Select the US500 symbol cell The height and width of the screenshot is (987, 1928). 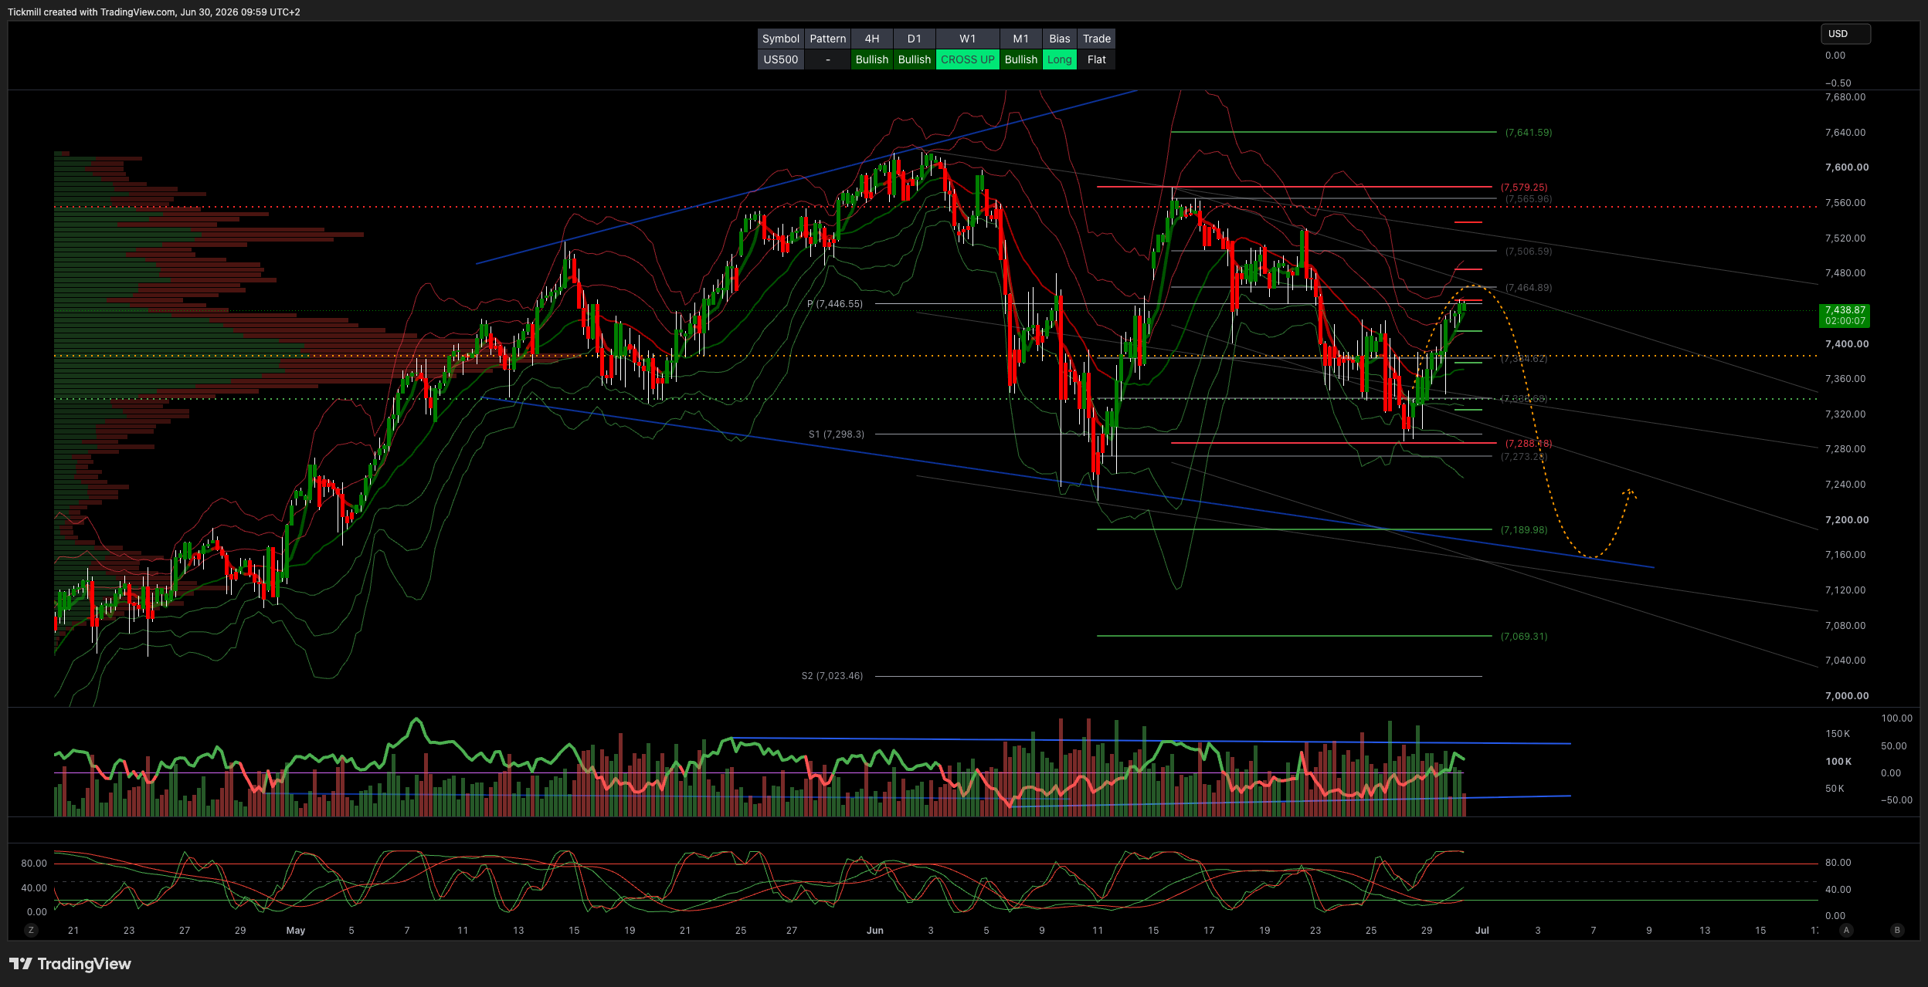coord(781,59)
